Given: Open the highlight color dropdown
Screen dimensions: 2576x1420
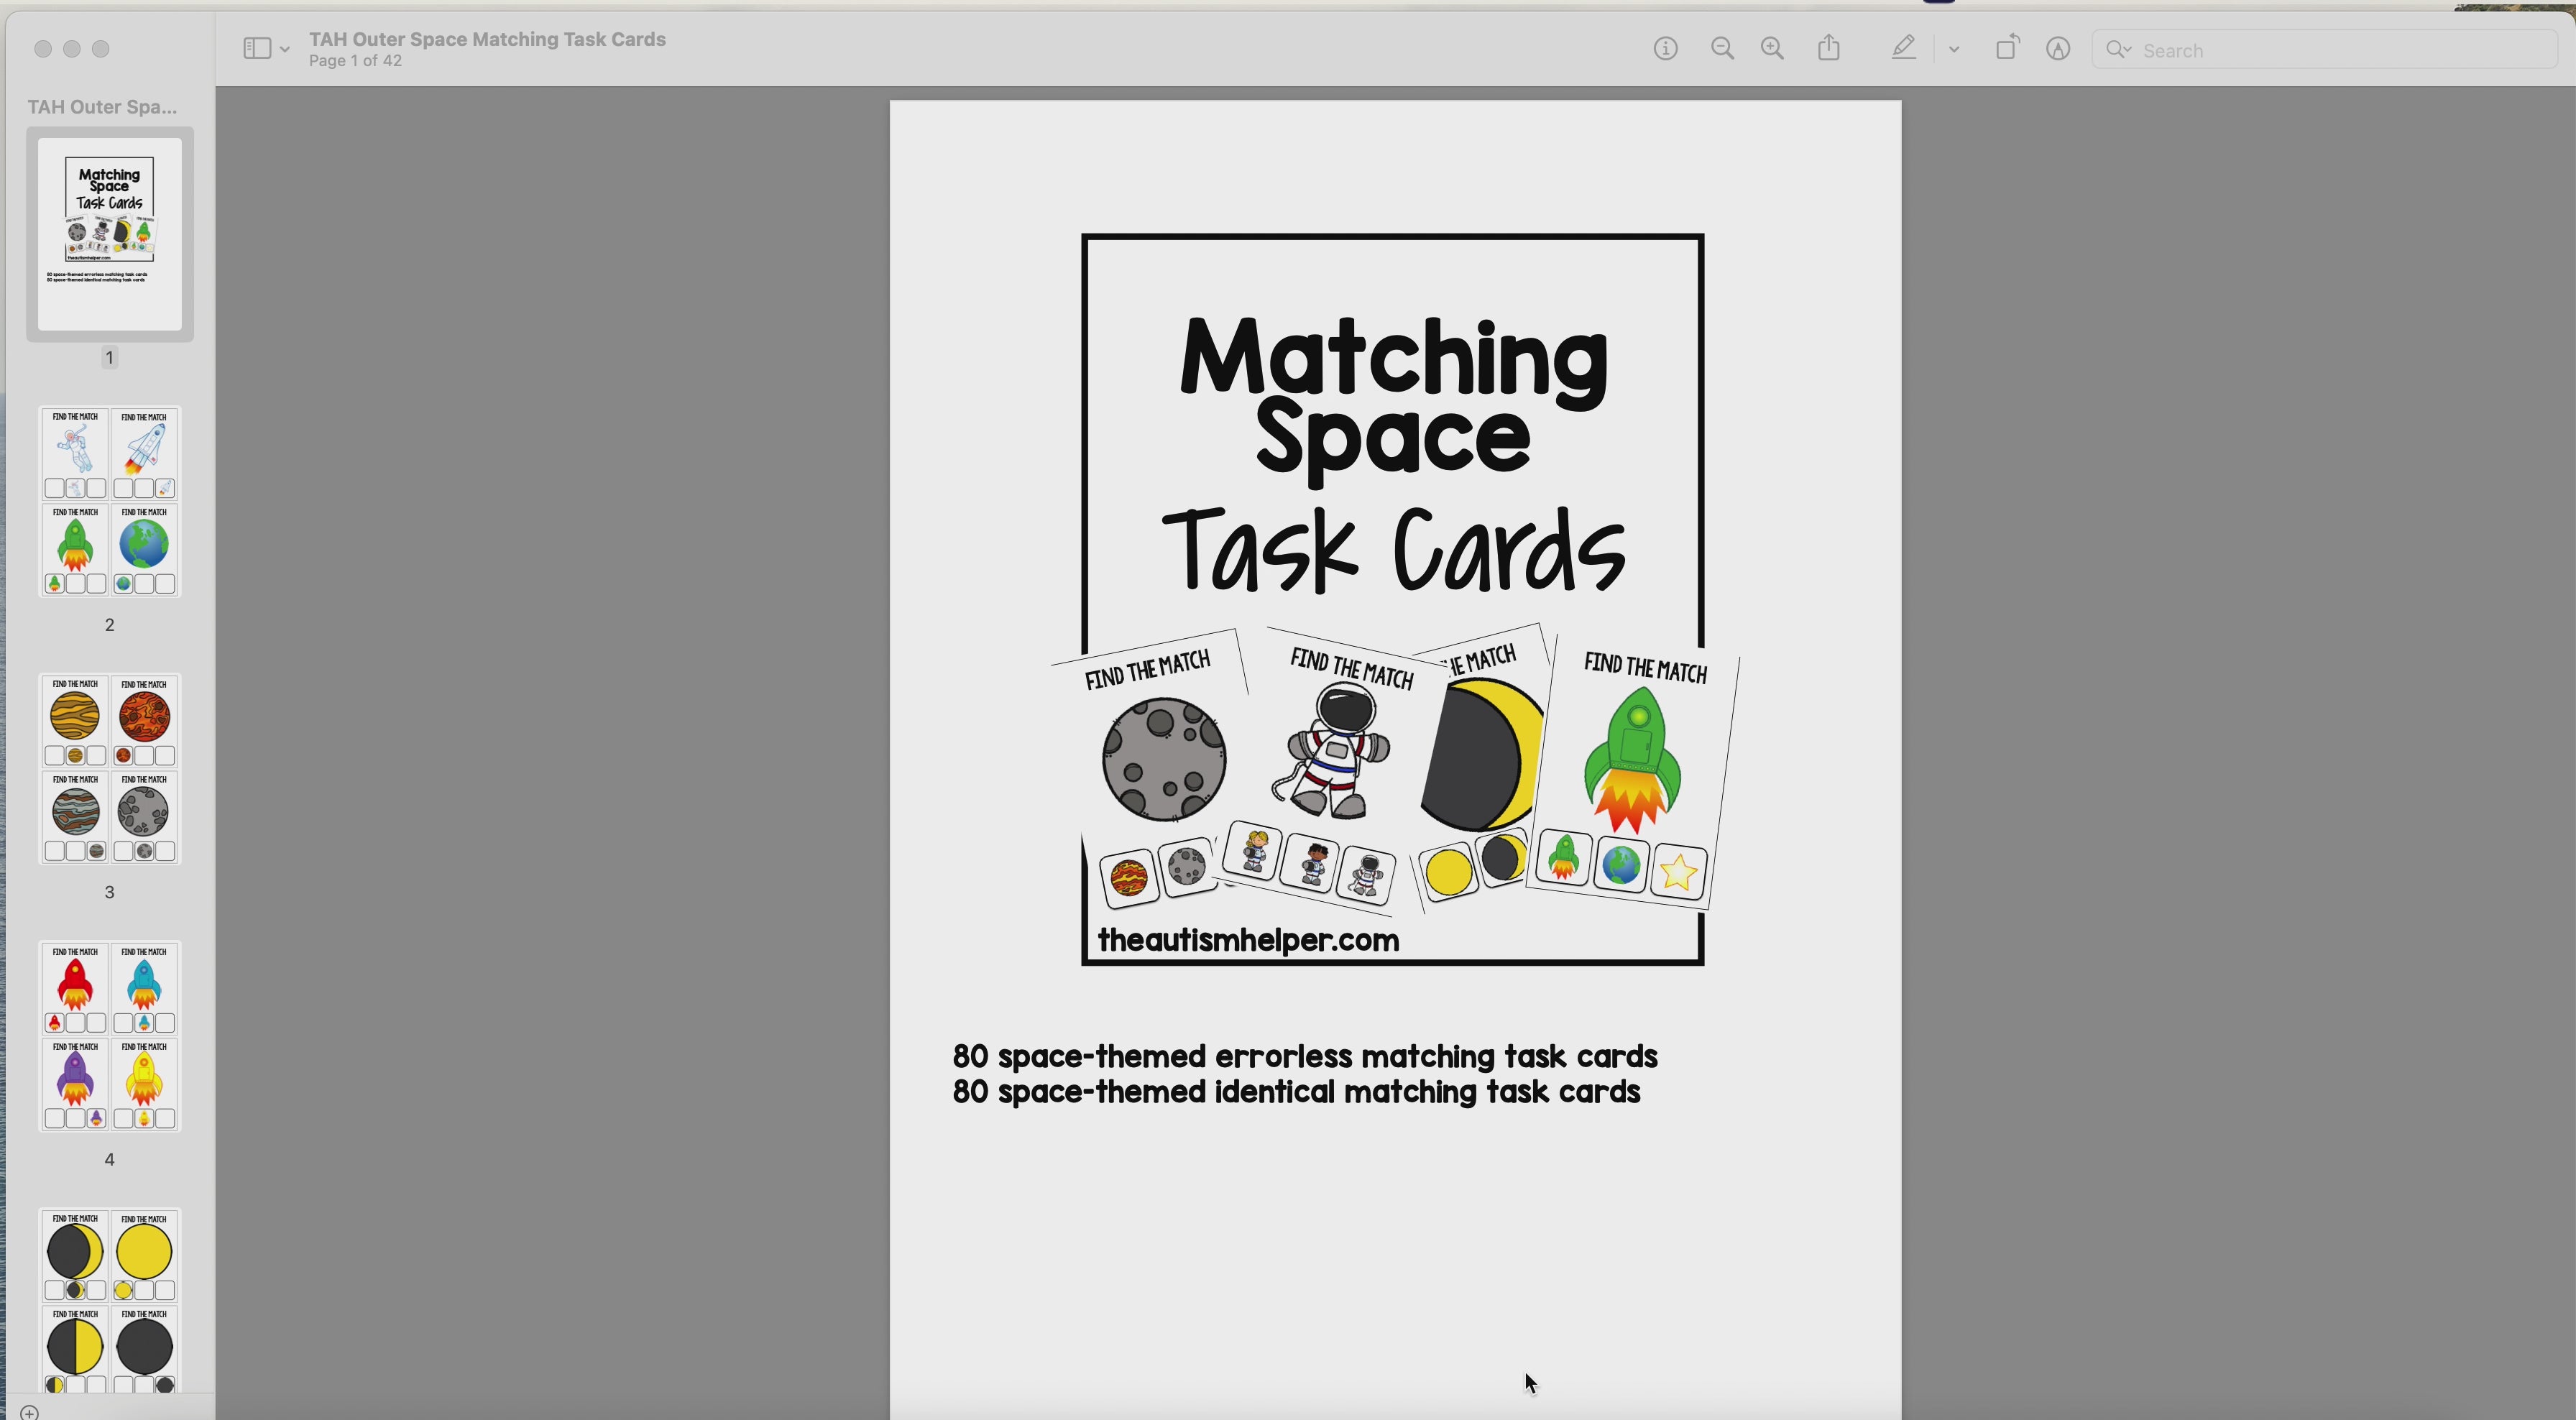Looking at the screenshot, I should (1953, 48).
